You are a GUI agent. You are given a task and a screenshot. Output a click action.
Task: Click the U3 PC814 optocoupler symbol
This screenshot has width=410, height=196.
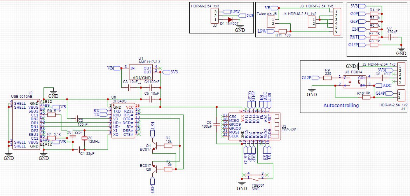[354, 81]
